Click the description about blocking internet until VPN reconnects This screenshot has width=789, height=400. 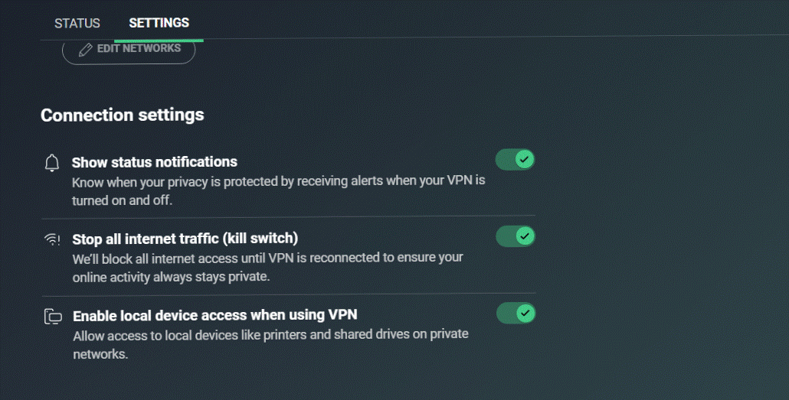tap(267, 268)
